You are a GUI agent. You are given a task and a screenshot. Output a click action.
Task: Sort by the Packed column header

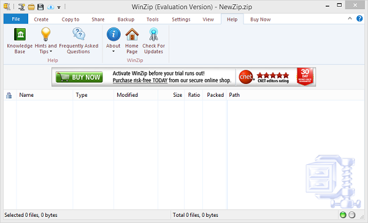point(215,95)
